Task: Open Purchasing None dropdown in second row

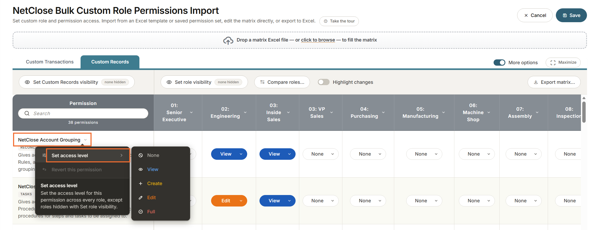Action: point(368,201)
